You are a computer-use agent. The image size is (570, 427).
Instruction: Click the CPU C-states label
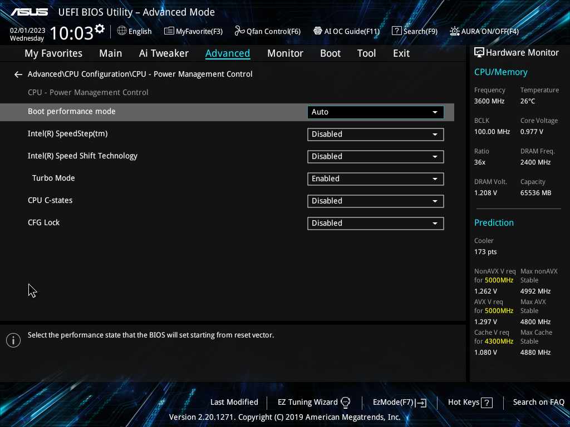[50, 200]
